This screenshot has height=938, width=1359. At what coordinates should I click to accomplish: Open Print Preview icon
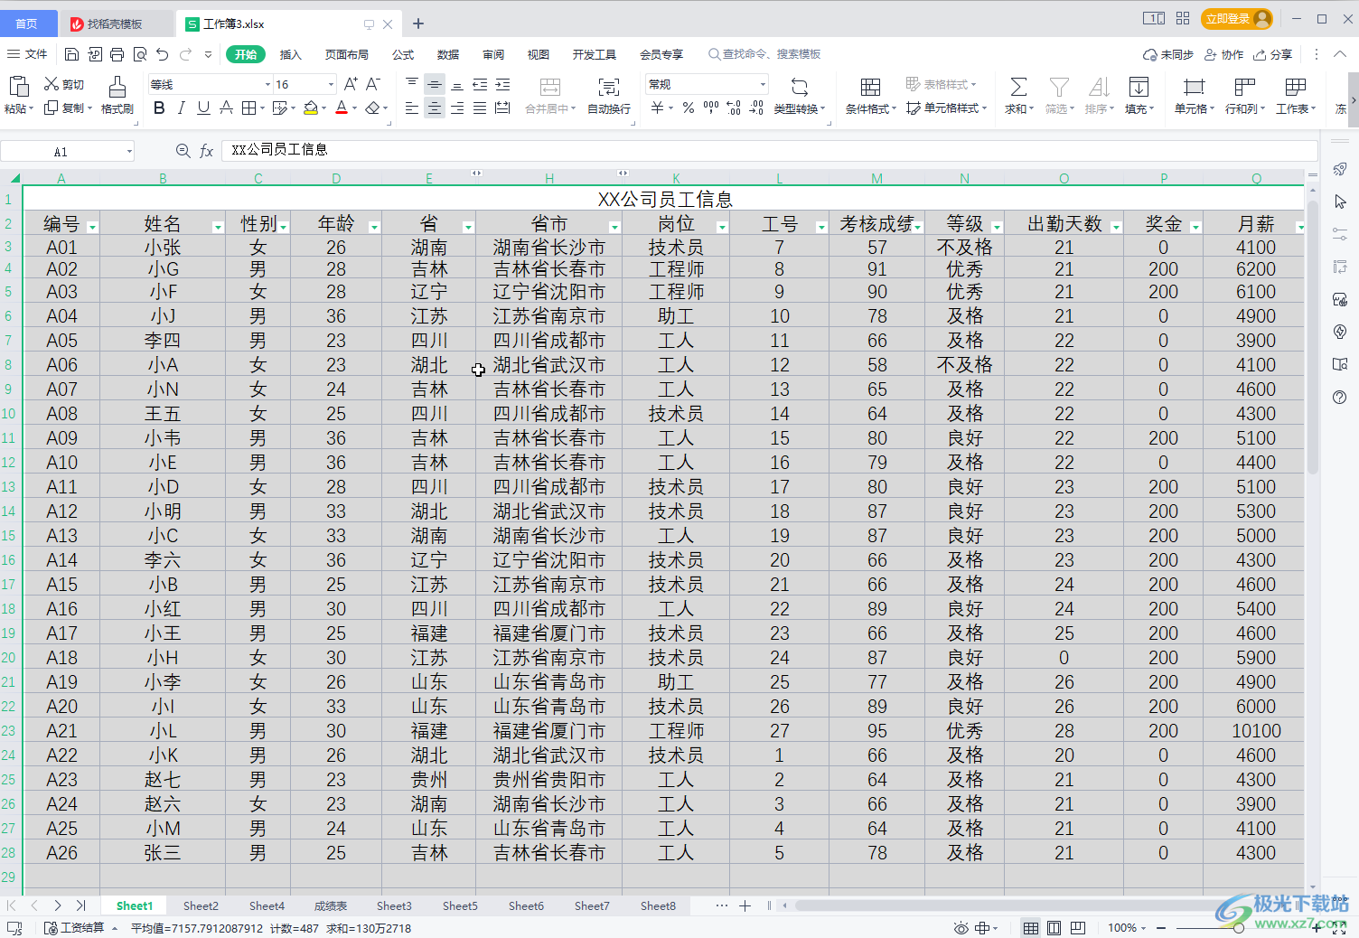point(140,54)
